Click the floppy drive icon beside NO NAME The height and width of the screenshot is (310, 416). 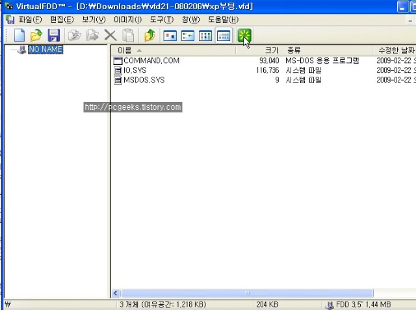click(x=21, y=49)
